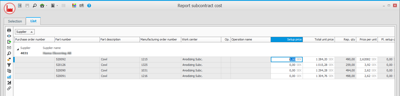The image size is (400, 96).
Task: Open the window layout dropdown arrow
Action: pos(57,6)
